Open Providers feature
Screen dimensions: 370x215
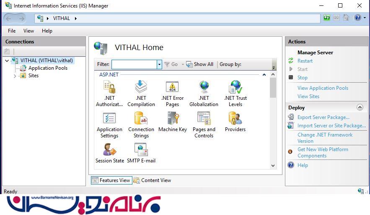coord(235,122)
